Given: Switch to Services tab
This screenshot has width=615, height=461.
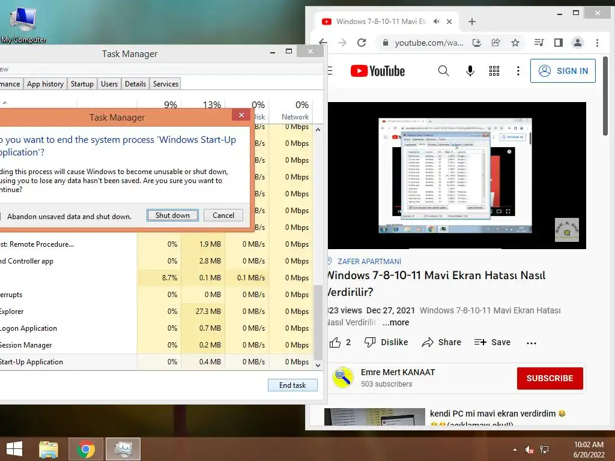Looking at the screenshot, I should 166,84.
